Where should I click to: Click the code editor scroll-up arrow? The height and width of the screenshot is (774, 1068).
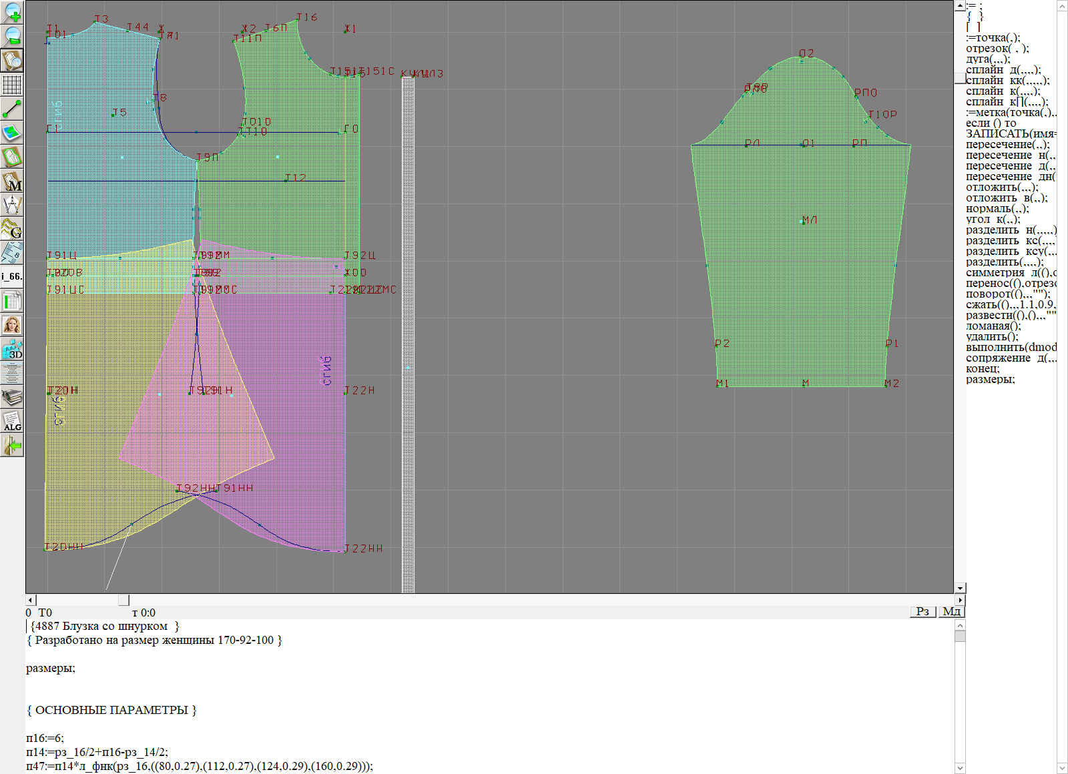click(960, 625)
